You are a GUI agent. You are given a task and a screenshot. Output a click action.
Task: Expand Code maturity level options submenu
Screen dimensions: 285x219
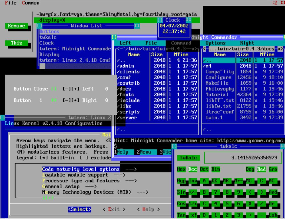pos(89,169)
